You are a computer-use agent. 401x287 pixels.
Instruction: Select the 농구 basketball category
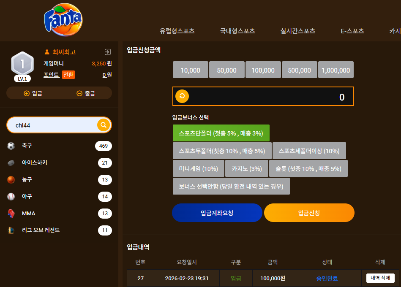[x=59, y=179]
